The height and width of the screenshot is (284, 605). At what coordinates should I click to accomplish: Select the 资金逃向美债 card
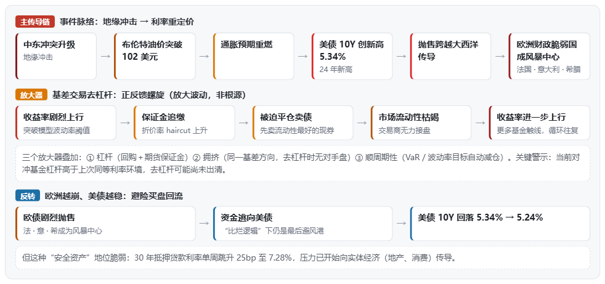click(x=302, y=224)
